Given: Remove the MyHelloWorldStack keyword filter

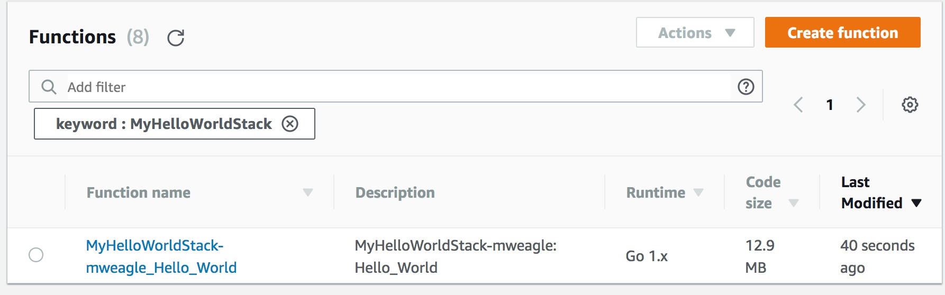Looking at the screenshot, I should (290, 124).
